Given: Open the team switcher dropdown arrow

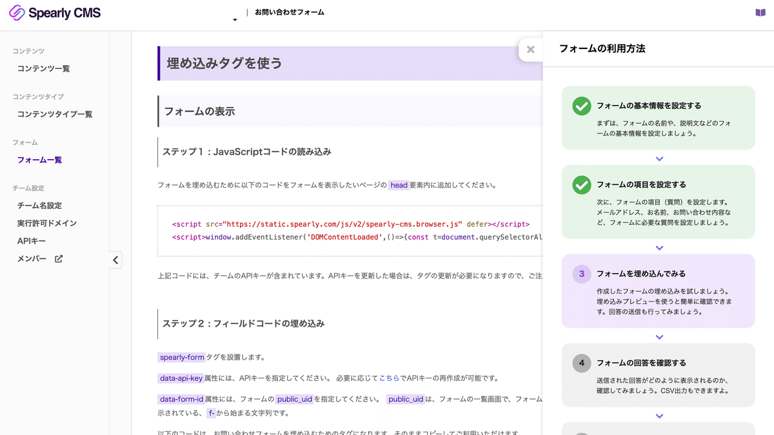Looking at the screenshot, I should pos(235,20).
